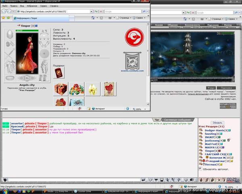Click the IE back arrow in Timper window
Image resolution: width=242 pixels, height=194 pixels.
[4, 11]
